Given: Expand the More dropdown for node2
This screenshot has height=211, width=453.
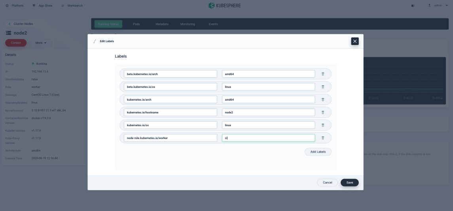Looking at the screenshot, I should [41, 43].
